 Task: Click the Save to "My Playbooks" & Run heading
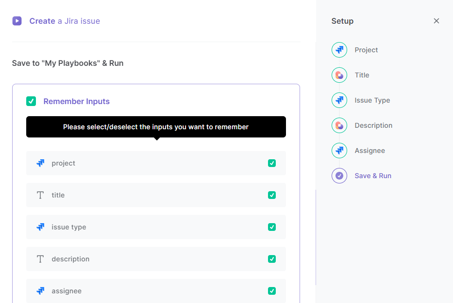(67, 63)
